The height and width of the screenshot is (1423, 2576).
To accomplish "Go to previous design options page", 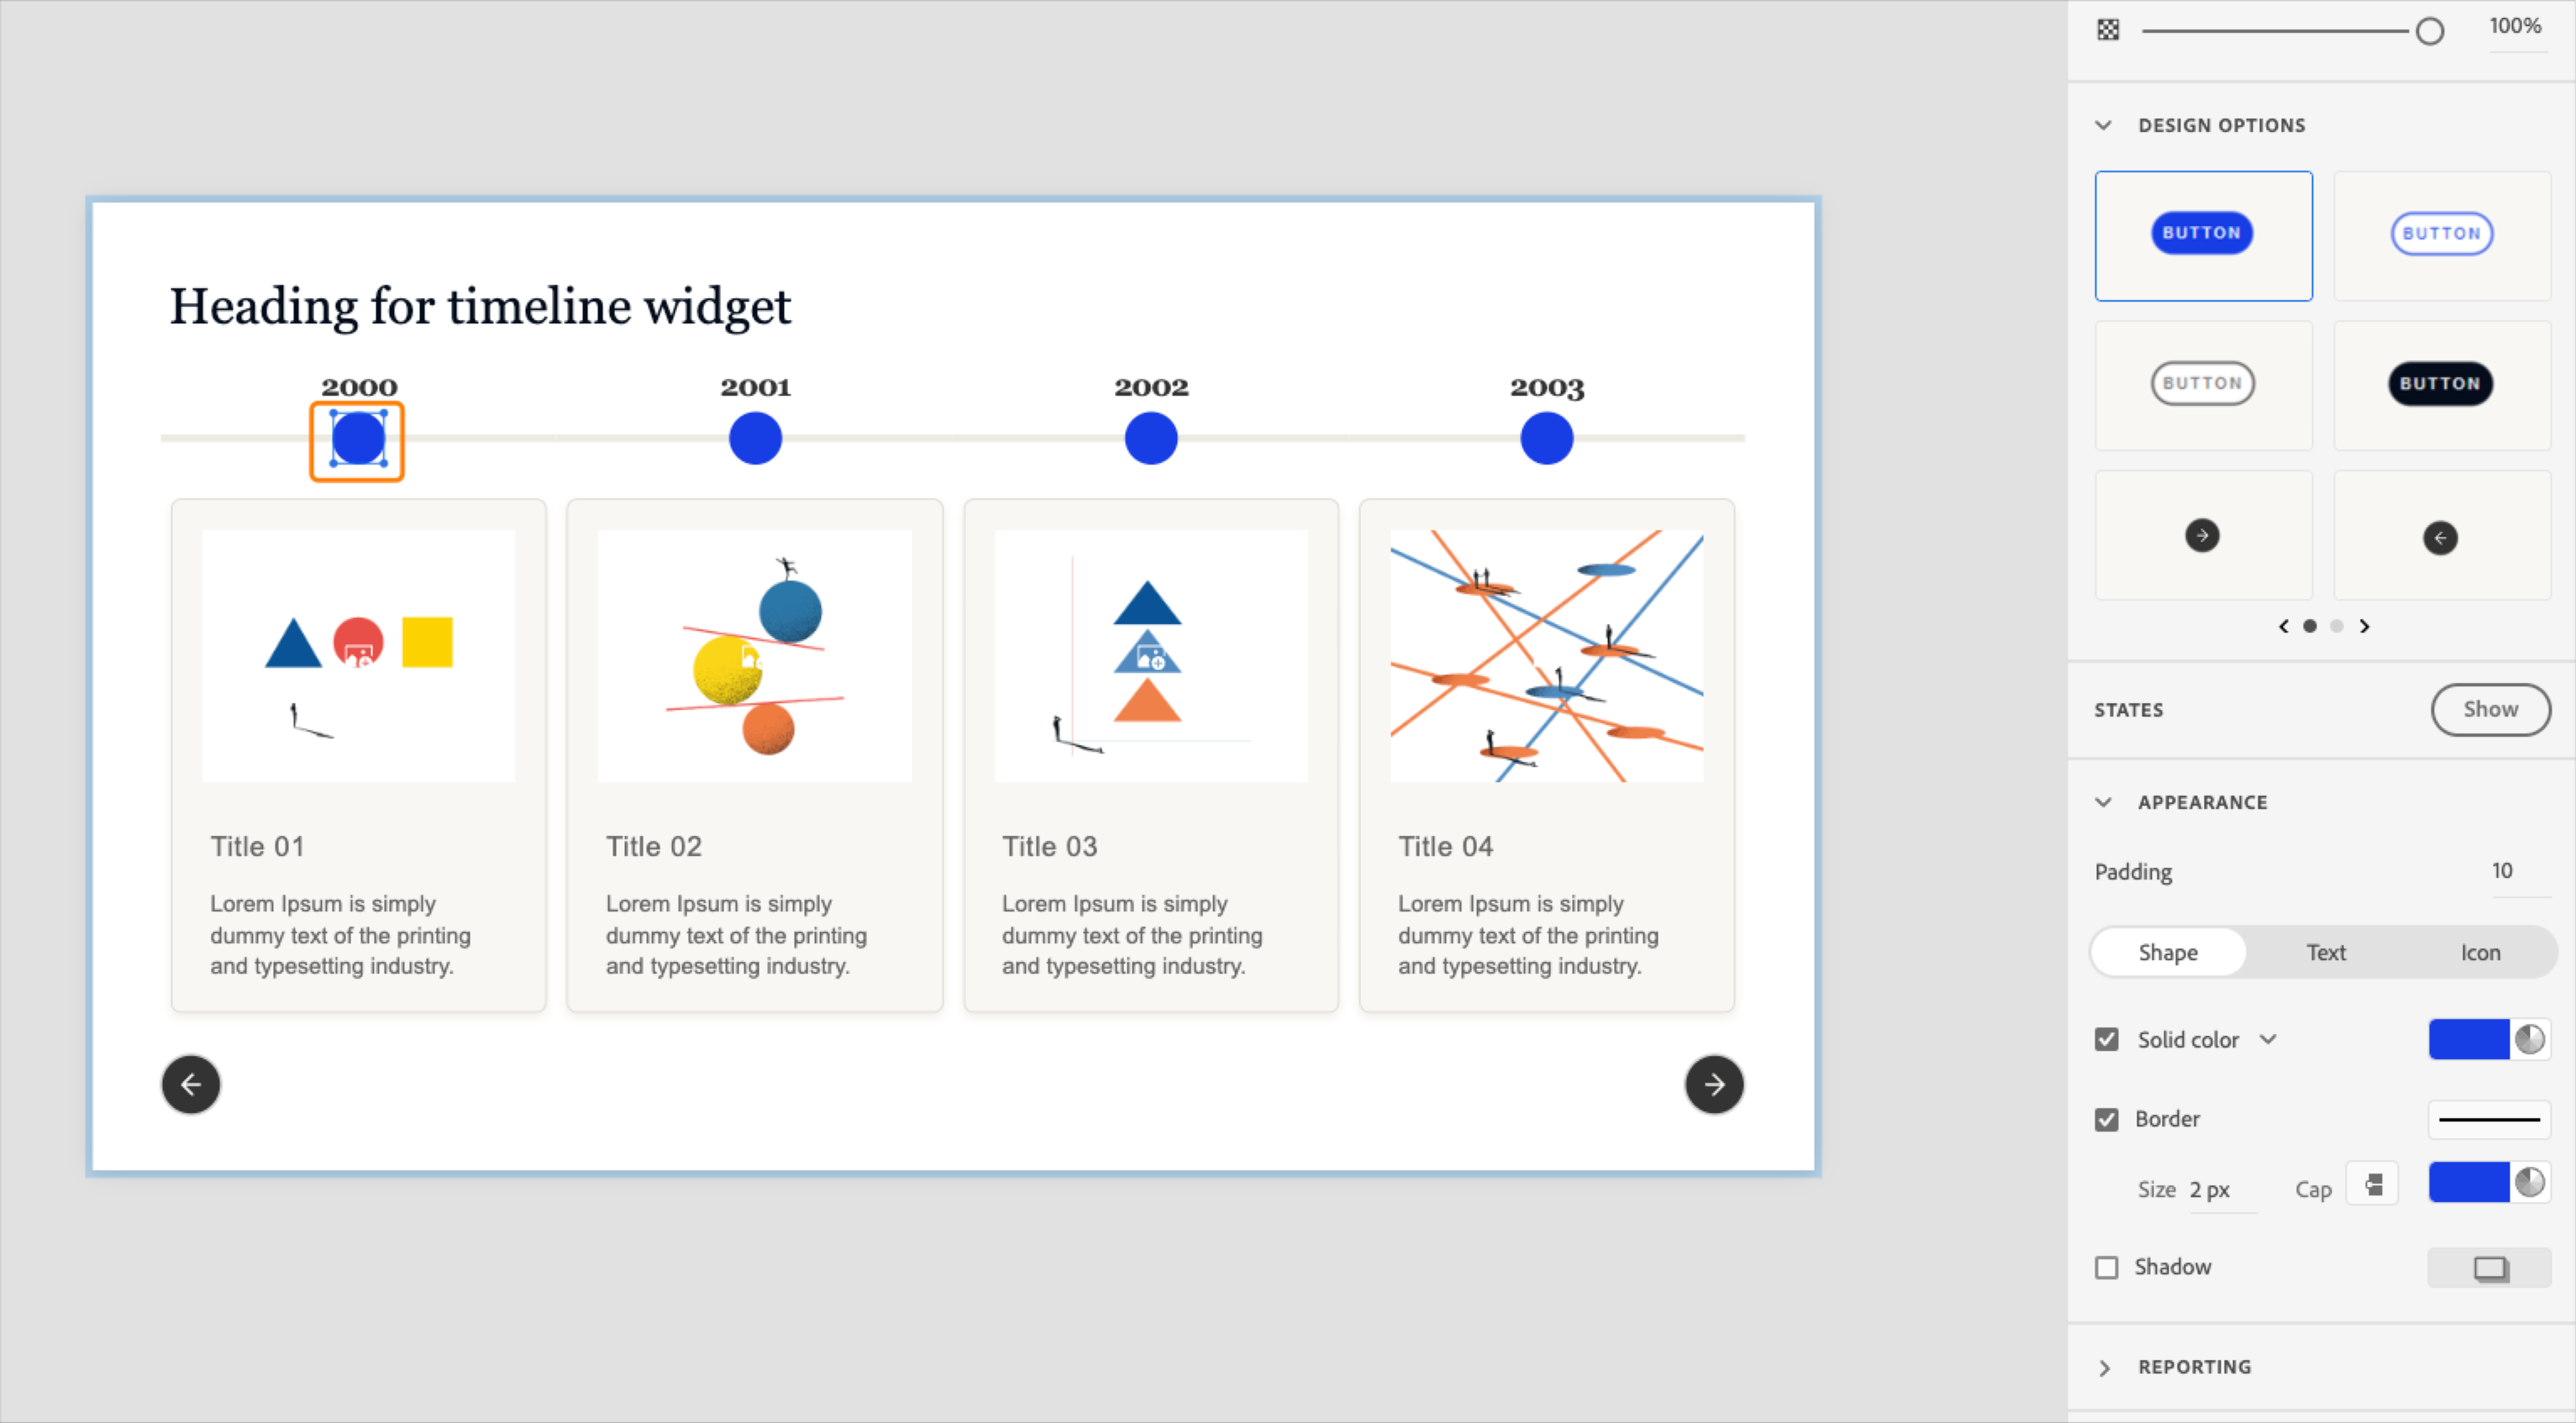I will tap(2283, 626).
